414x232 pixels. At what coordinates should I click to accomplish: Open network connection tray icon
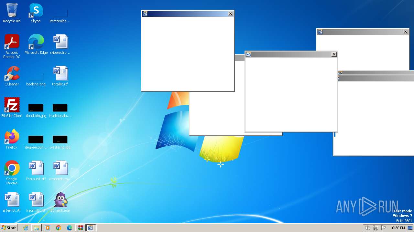(375, 228)
